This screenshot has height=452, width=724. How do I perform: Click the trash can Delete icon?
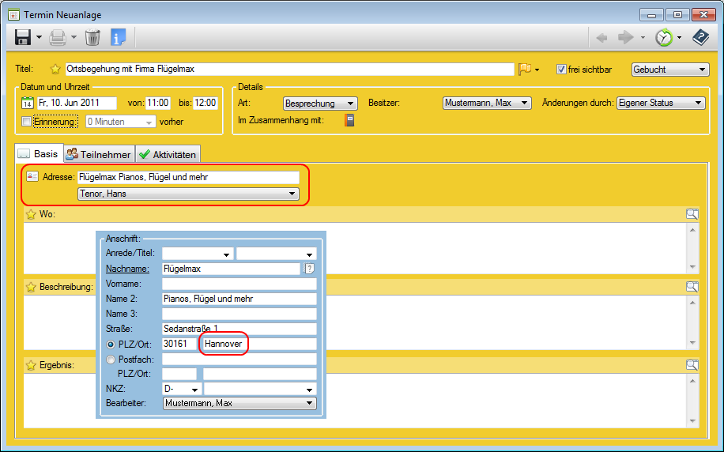(92, 37)
